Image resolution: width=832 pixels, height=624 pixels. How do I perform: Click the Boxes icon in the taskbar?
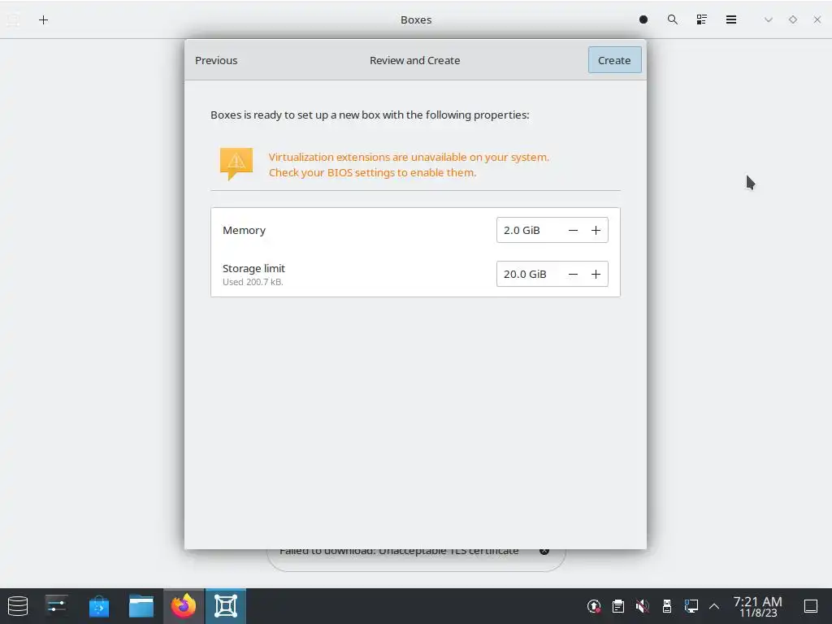tap(226, 606)
